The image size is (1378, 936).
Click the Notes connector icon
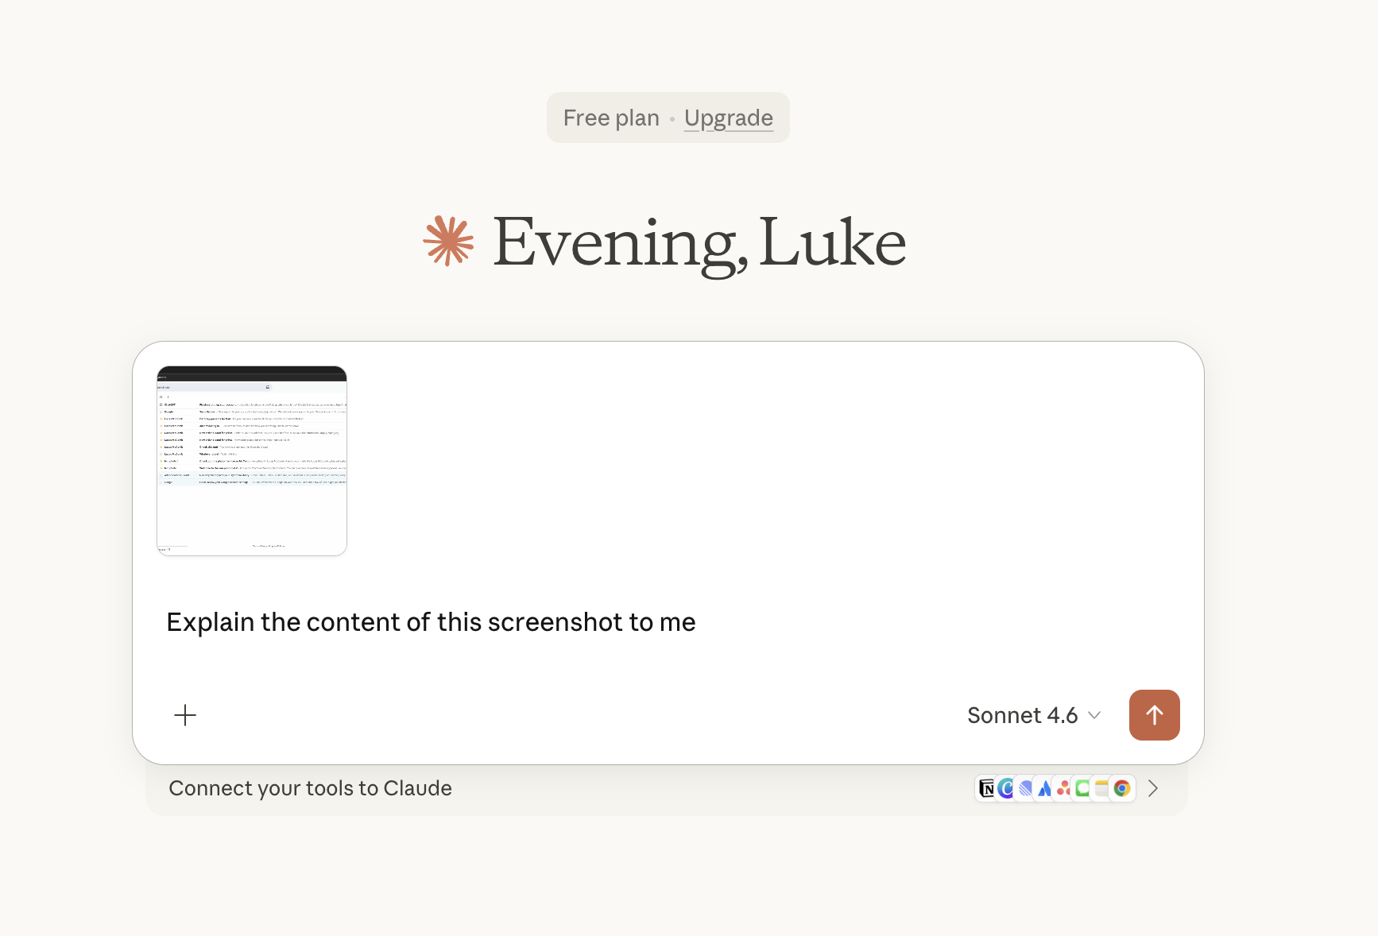pos(1101,788)
